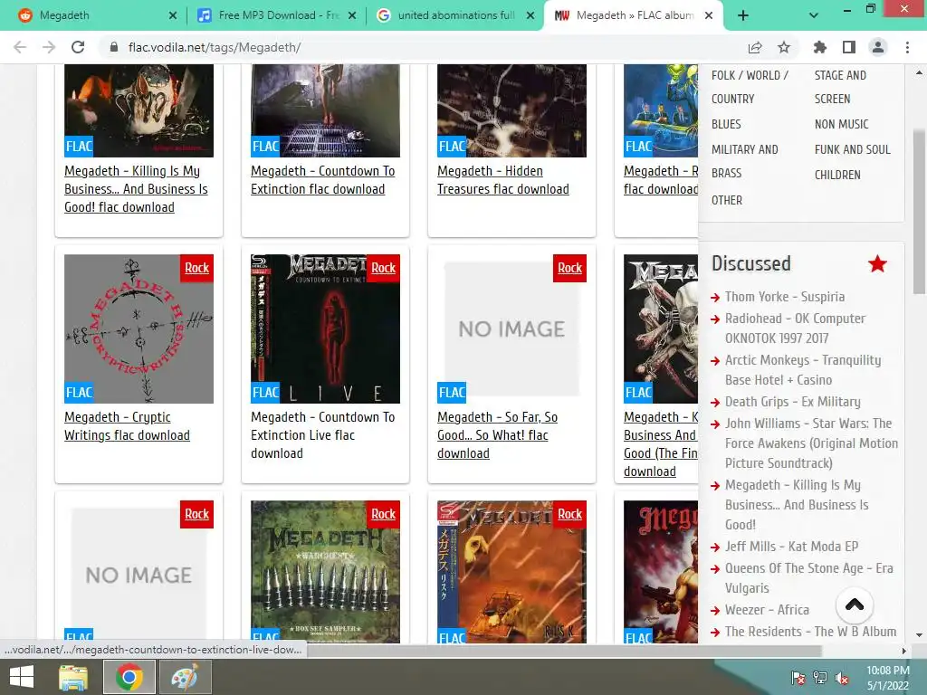Screen dimensions: 927x695
Task: Close the Megadeth Reddit tab
Action: [x=173, y=16]
